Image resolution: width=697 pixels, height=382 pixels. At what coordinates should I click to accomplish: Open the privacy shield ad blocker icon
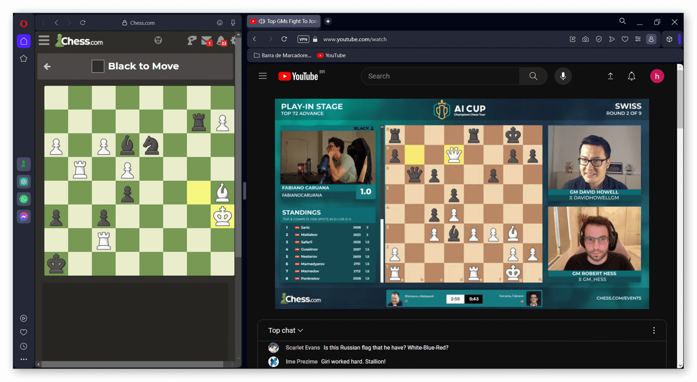pyautogui.click(x=599, y=39)
